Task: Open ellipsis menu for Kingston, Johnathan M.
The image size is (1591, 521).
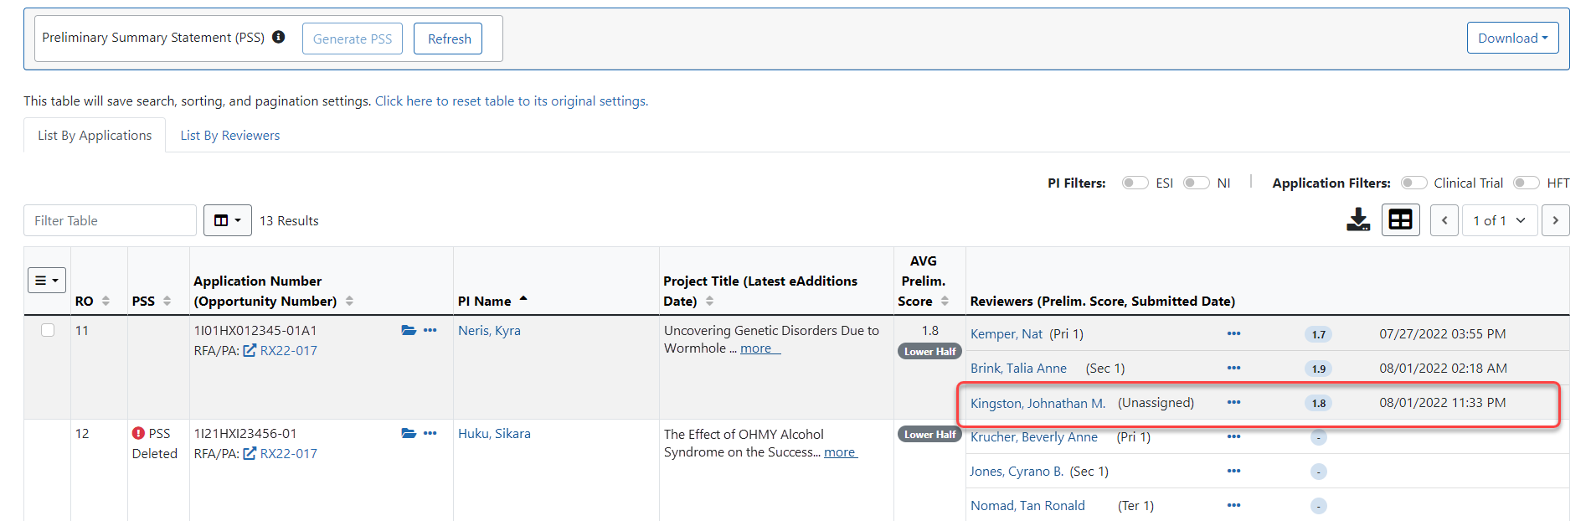Action: click(x=1233, y=402)
